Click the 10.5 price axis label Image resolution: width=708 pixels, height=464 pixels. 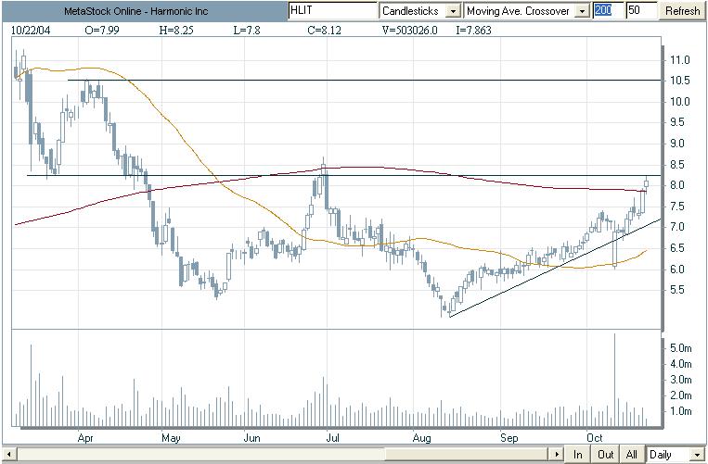click(679, 82)
